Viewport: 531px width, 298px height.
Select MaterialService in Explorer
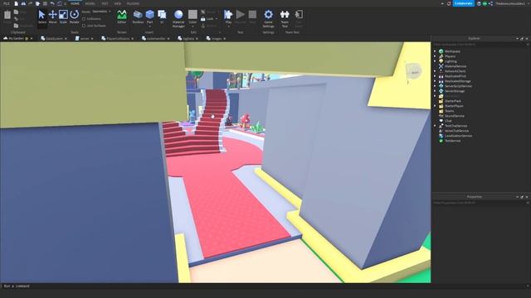(455, 66)
